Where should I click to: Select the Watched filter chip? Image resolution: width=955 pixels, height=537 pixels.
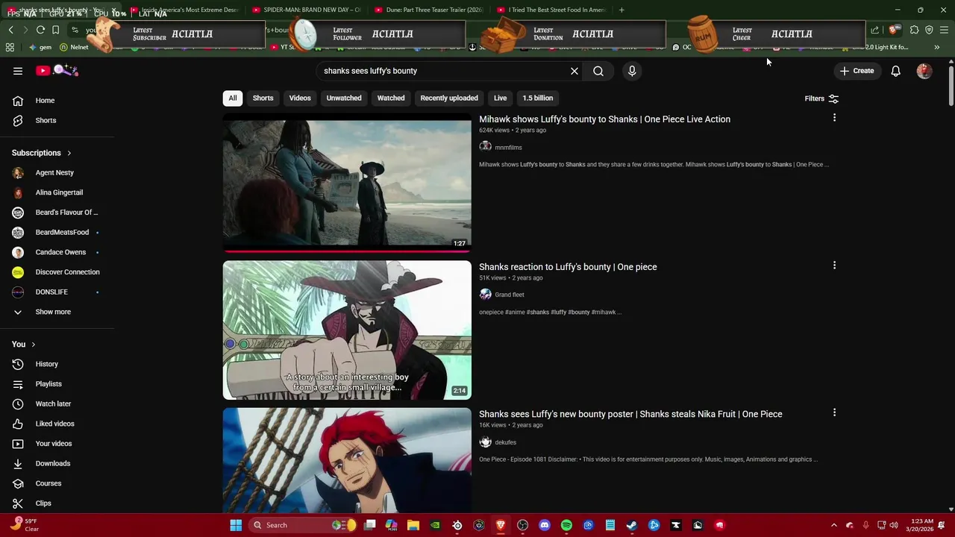391,98
